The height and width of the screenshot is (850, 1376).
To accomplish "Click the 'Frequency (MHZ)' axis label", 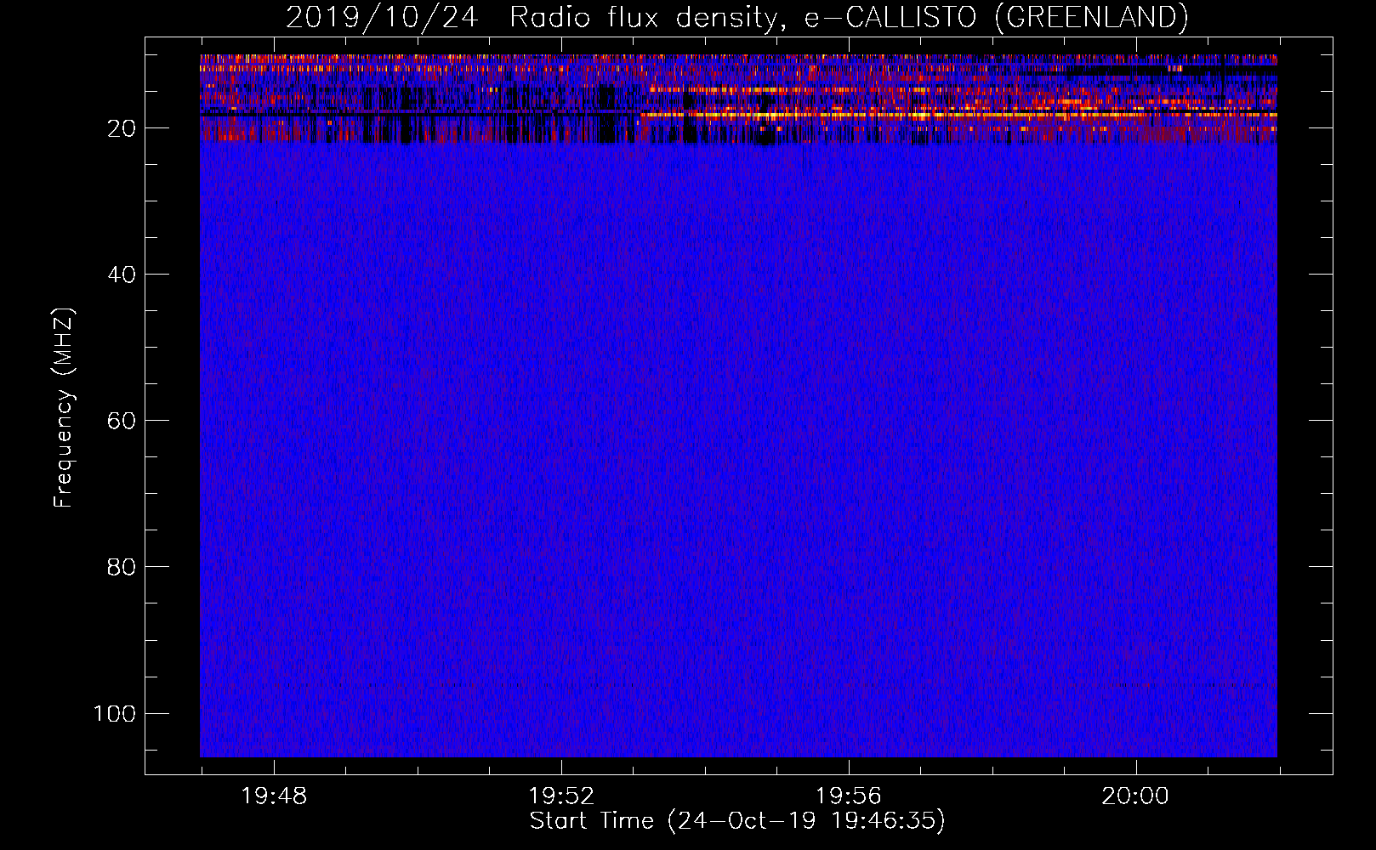I will (x=64, y=408).
